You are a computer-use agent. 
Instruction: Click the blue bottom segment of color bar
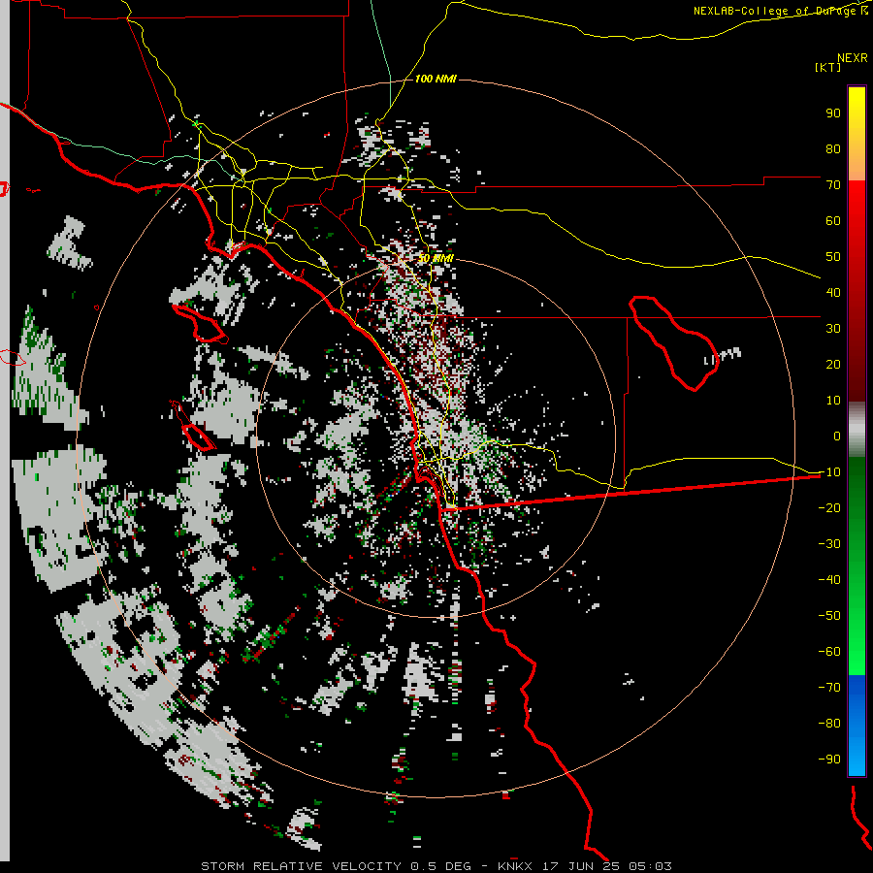click(857, 726)
